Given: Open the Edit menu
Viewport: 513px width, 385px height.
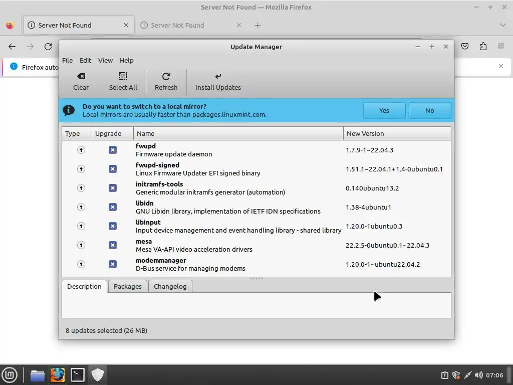Looking at the screenshot, I should pyautogui.click(x=85, y=60).
